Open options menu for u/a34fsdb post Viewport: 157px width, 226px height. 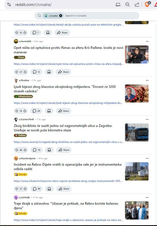tap(147, 197)
